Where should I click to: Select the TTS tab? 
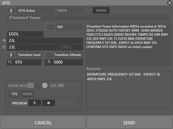(14, 94)
